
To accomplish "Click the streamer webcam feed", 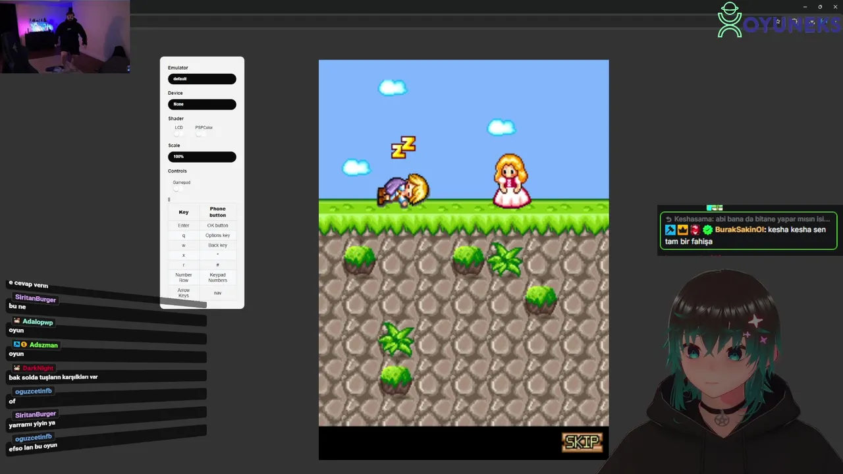I will [65, 36].
